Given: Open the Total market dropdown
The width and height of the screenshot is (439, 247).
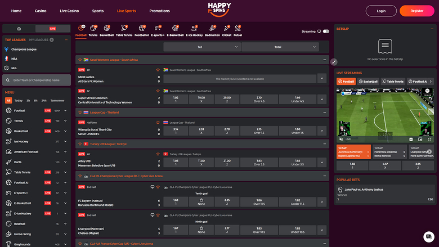Looking at the screenshot, I should pyautogui.click(x=280, y=47).
